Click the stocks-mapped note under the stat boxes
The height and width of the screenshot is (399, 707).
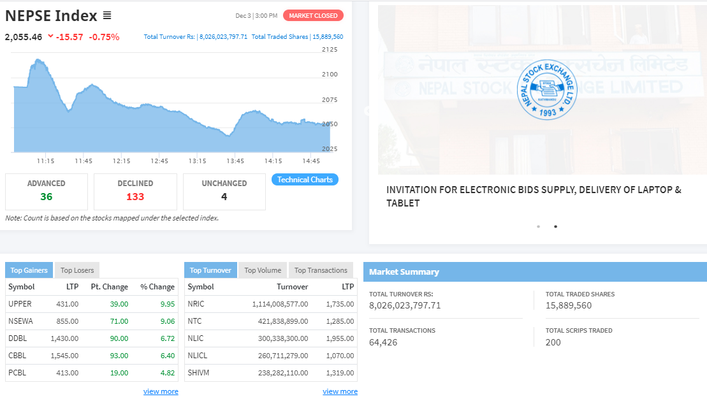pyautogui.click(x=112, y=218)
